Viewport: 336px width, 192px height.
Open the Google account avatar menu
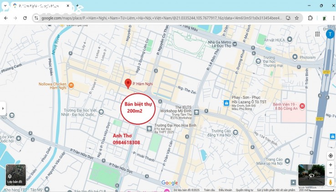[x=330, y=34]
